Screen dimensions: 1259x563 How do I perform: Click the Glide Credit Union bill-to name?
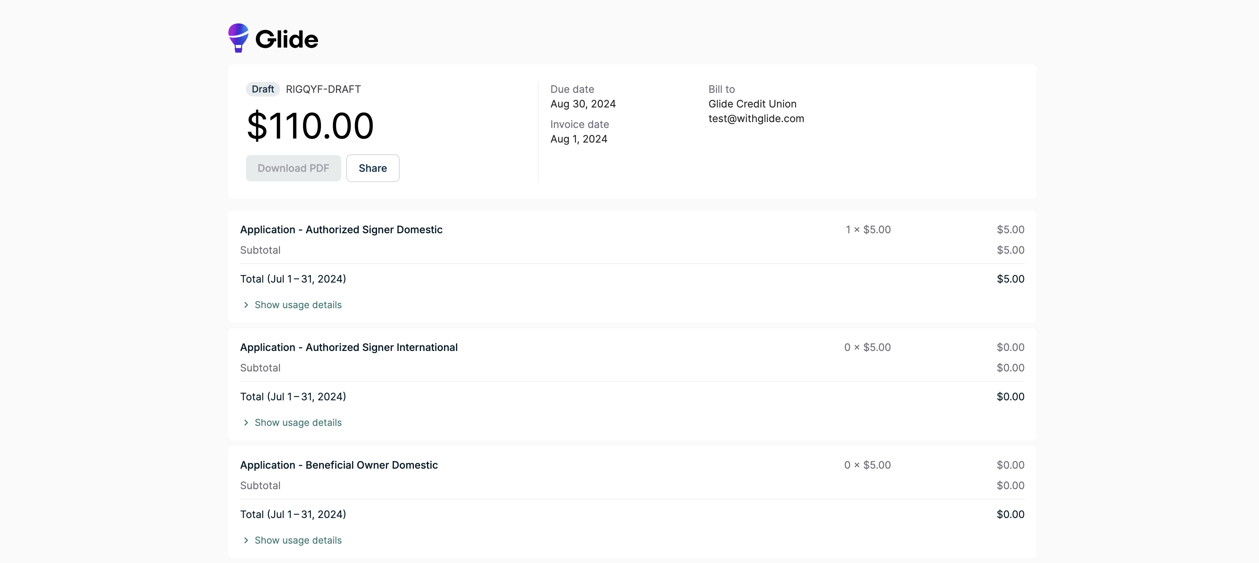click(x=752, y=104)
